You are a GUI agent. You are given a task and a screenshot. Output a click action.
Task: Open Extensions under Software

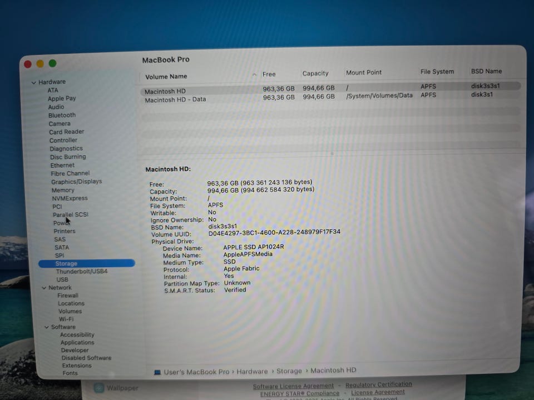tap(77, 366)
